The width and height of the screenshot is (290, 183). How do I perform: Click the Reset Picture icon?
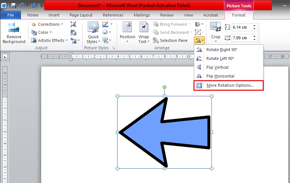click(x=73, y=40)
